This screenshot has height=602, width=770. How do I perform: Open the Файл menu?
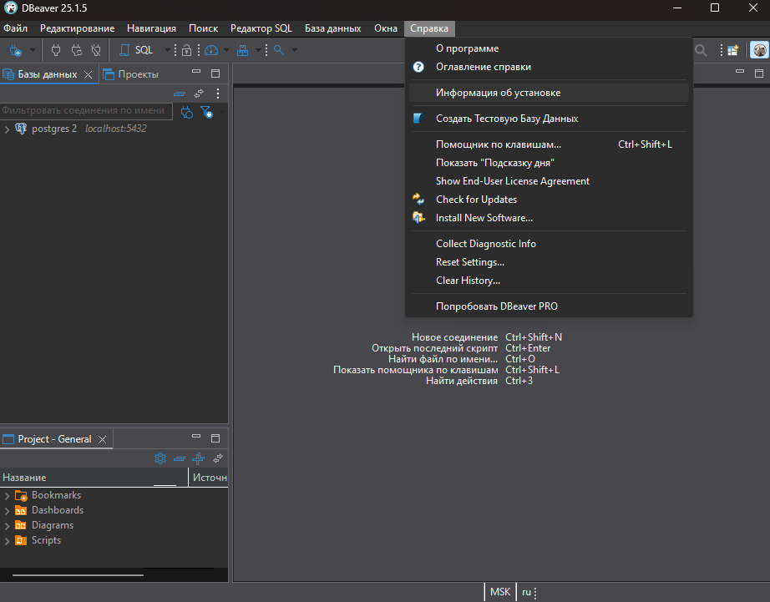pos(15,28)
